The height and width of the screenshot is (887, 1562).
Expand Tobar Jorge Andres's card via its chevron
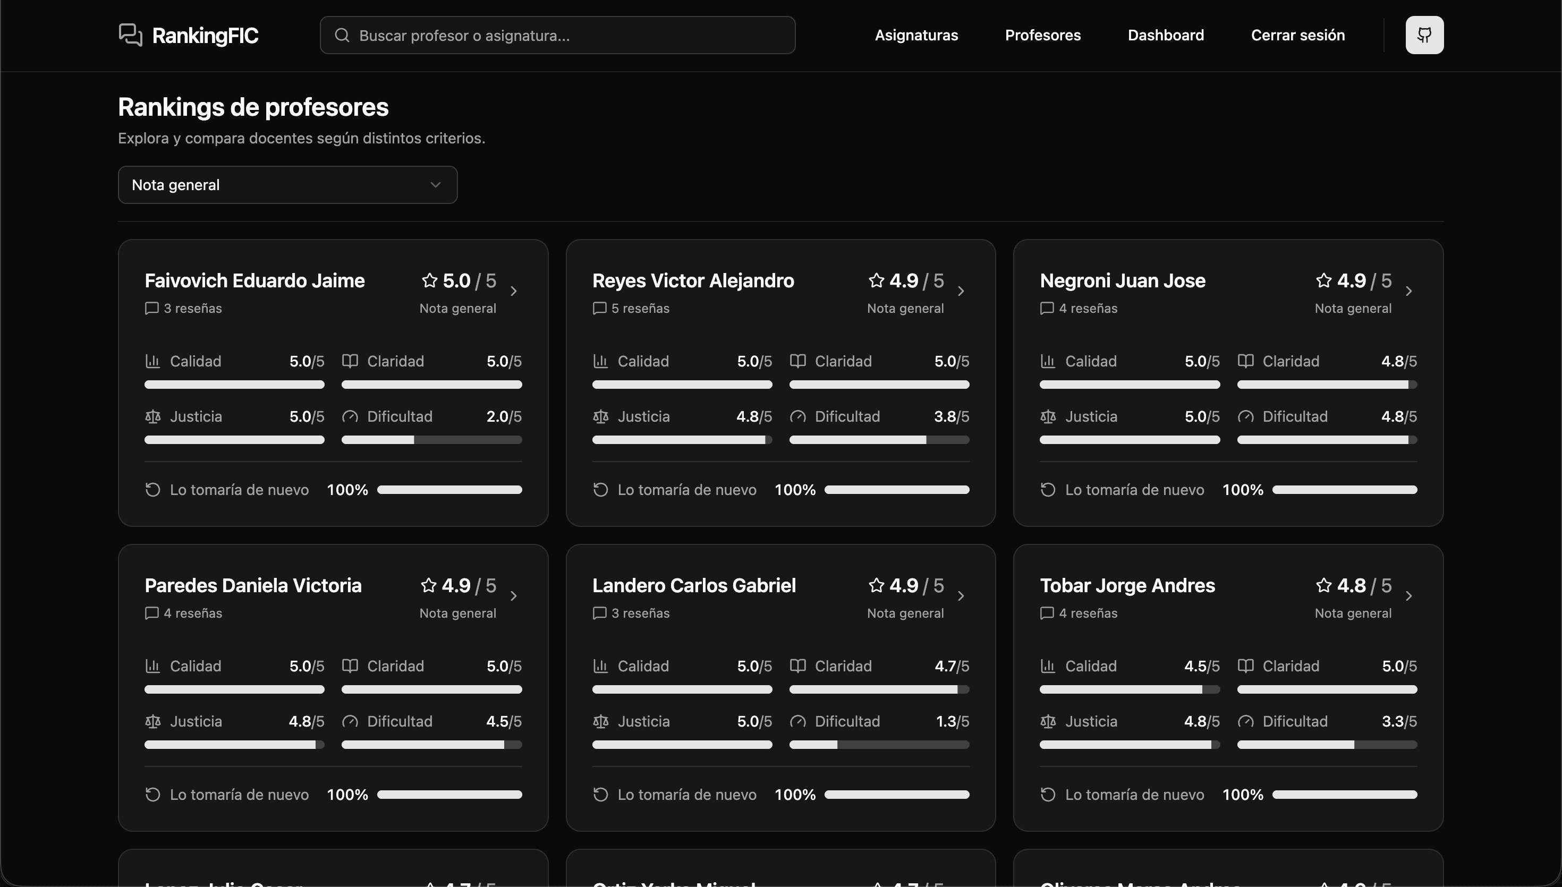coord(1408,596)
